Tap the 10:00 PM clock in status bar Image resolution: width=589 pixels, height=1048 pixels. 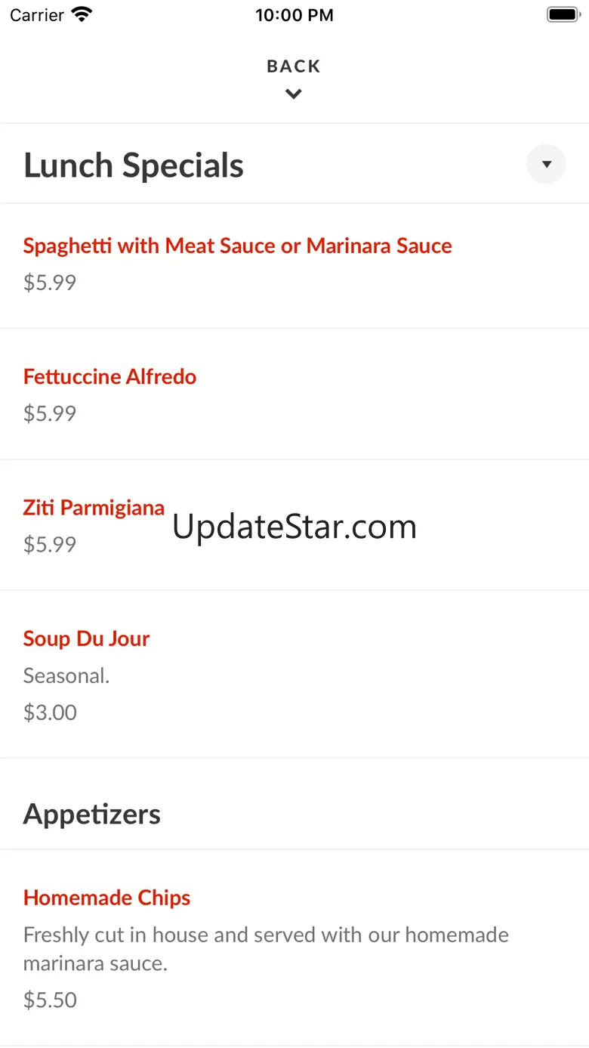(294, 15)
